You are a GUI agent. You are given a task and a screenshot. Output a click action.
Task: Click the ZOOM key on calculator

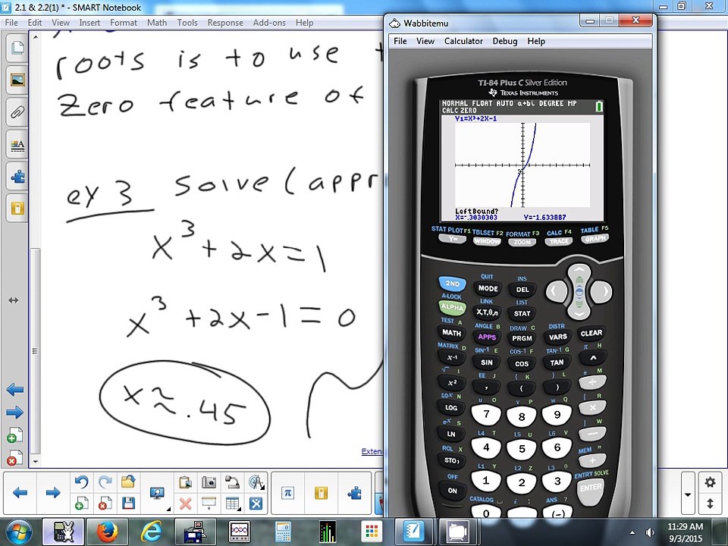tap(522, 243)
